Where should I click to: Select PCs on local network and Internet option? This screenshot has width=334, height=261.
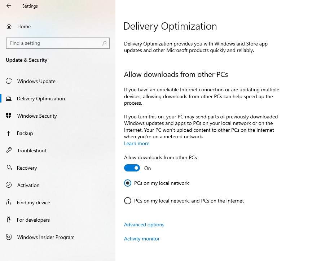(x=128, y=201)
